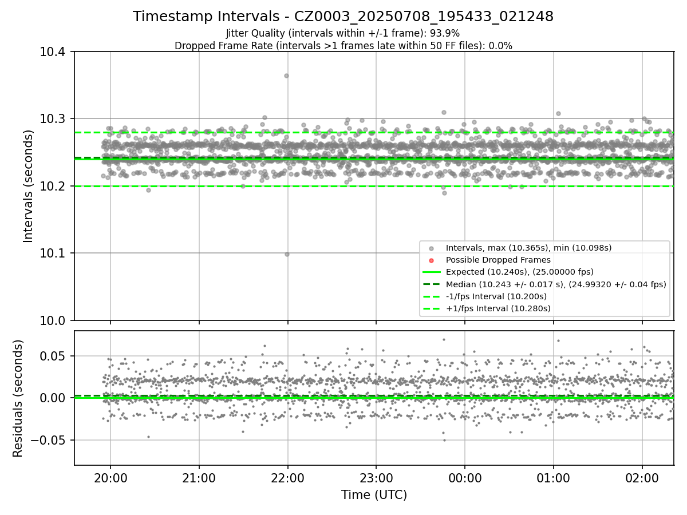
Task: Click the legend entry 'Intervals, max (10.365s), min (10.098s)'
Action: (528, 248)
